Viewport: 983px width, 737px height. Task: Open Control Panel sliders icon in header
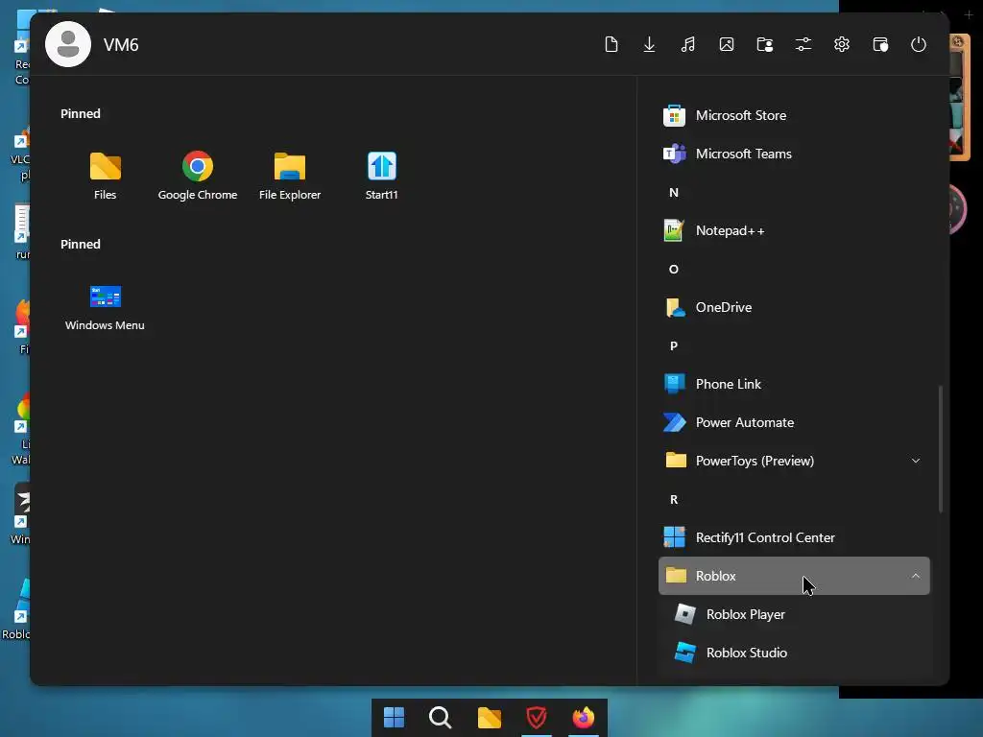point(803,44)
